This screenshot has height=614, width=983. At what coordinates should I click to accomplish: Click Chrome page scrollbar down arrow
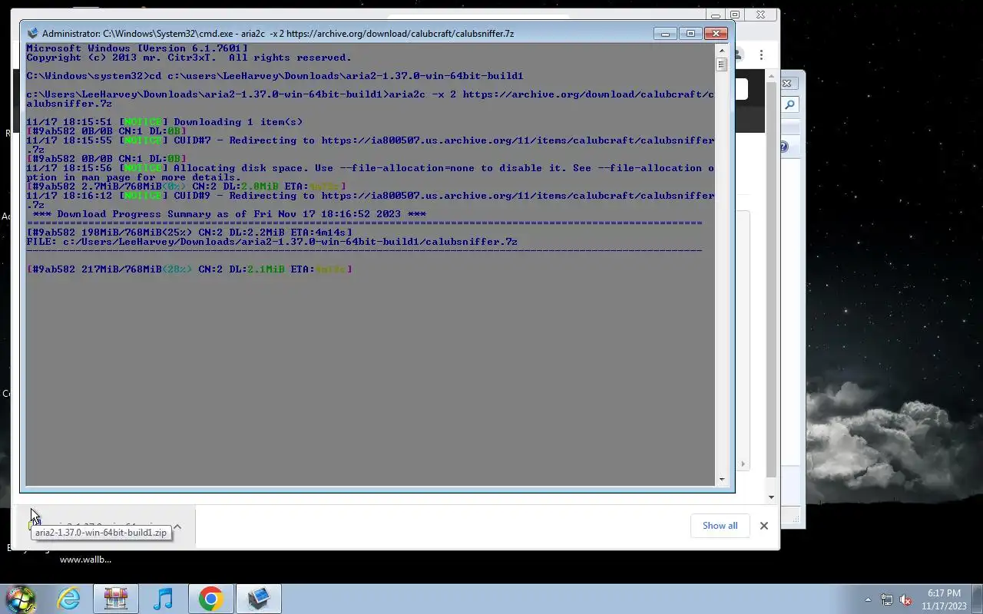coord(772,497)
